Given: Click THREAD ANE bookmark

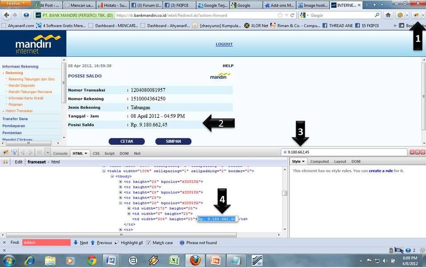Looking at the screenshot, I should (338, 25).
